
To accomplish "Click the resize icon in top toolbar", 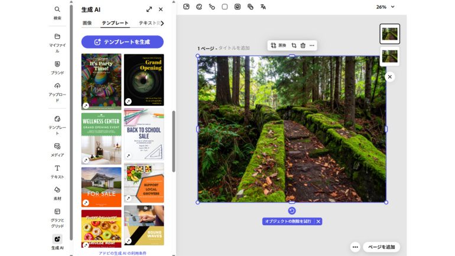I will 186,7.
